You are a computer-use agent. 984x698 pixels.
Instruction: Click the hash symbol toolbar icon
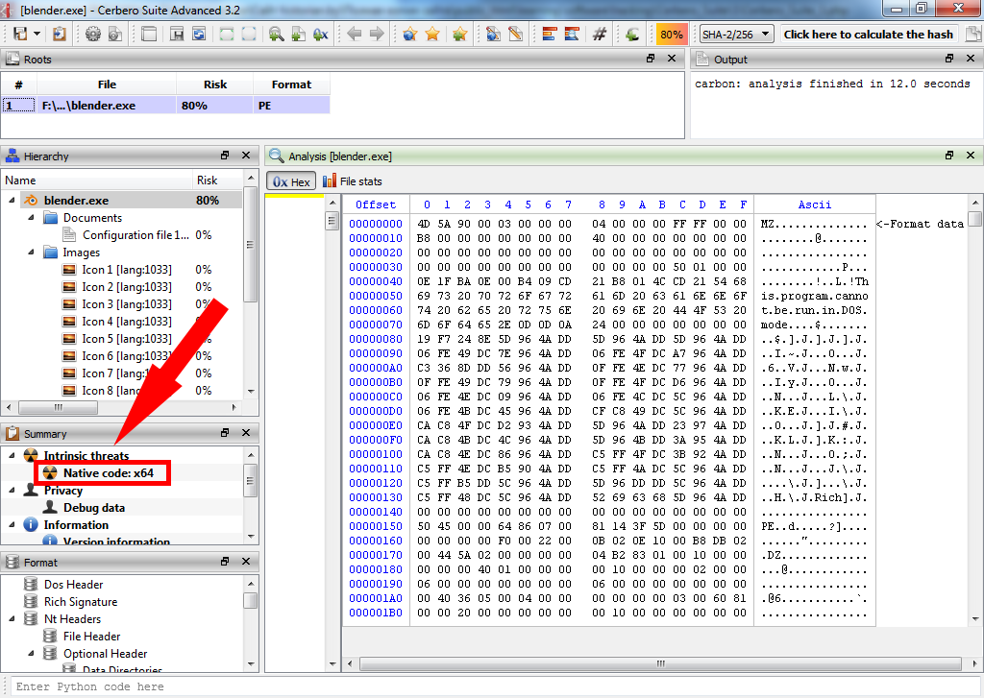coord(600,35)
